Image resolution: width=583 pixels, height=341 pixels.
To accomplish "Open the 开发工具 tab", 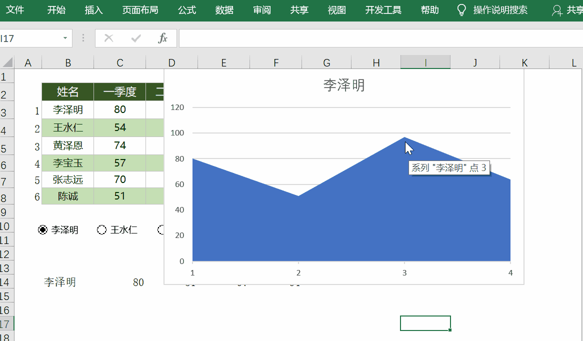I will coord(383,10).
